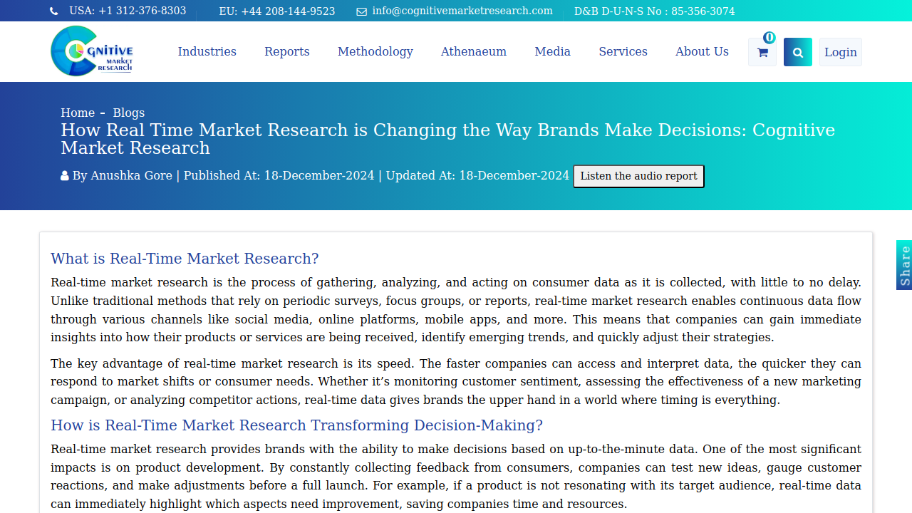The width and height of the screenshot is (912, 513).
Task: Open the Share side tab
Action: (904, 265)
